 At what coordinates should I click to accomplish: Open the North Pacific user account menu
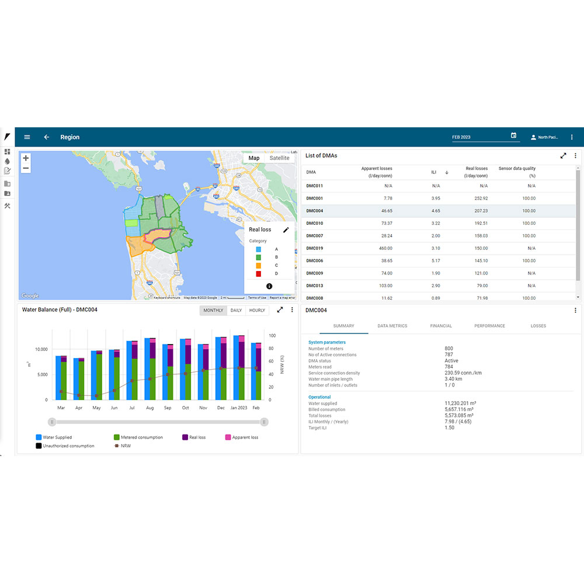[x=544, y=137]
